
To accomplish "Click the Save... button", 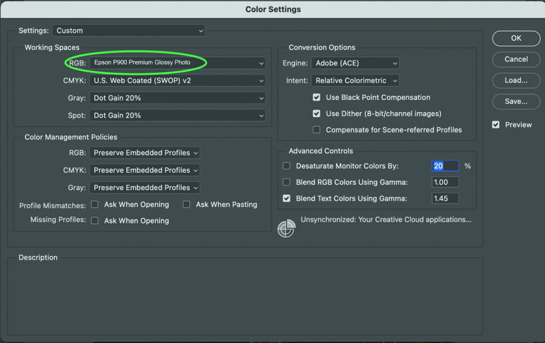I will coord(516,101).
